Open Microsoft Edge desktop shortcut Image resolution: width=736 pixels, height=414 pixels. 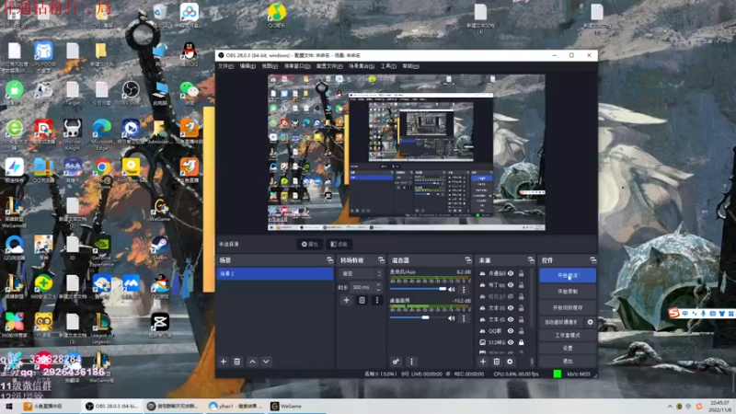(x=101, y=133)
